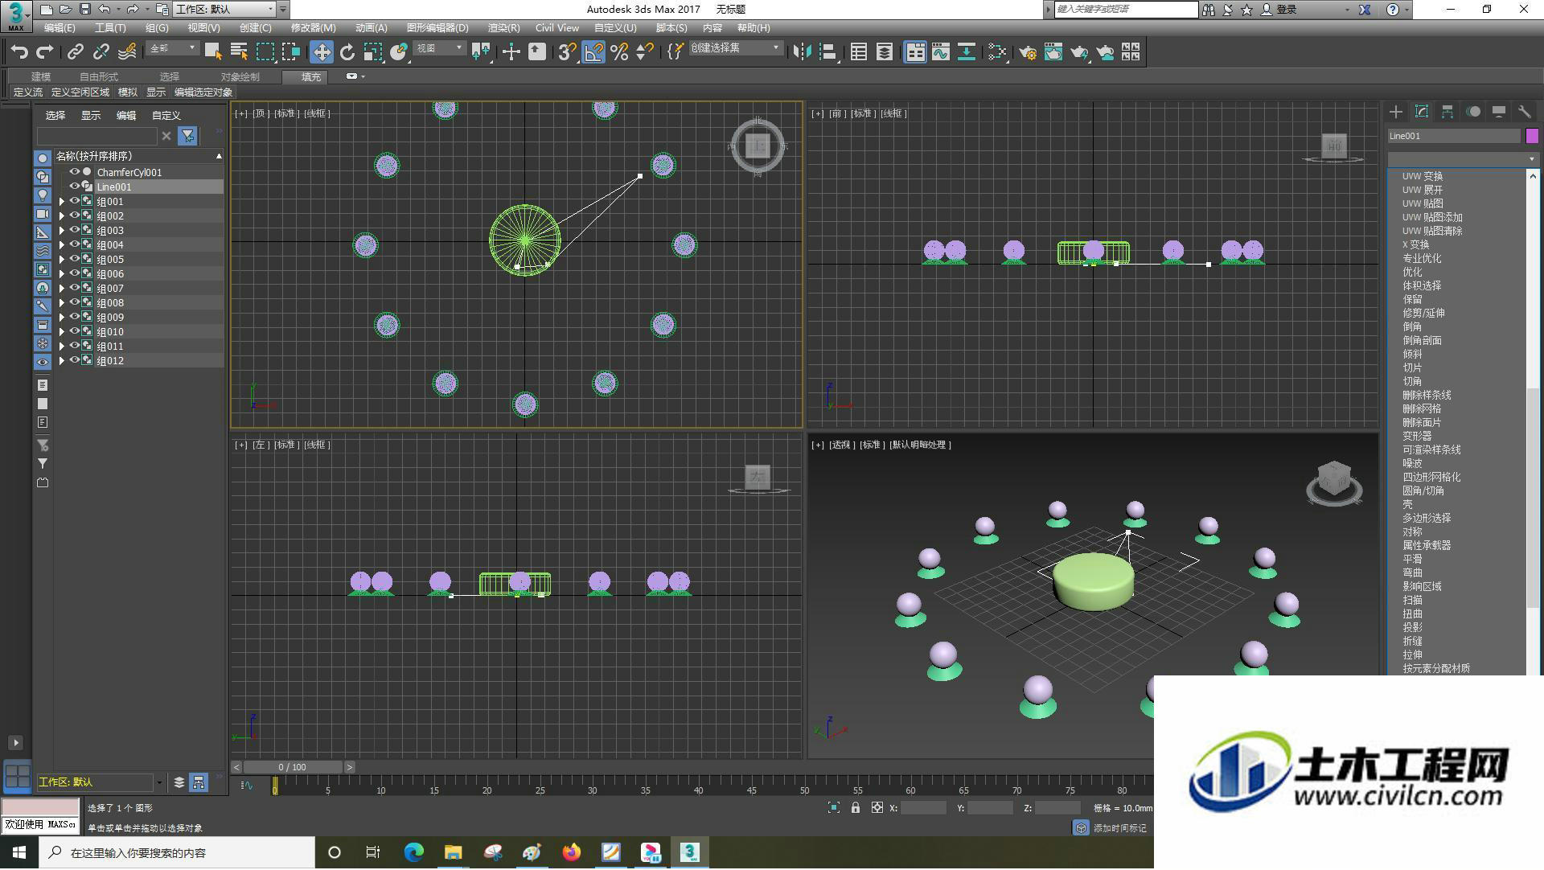Activate Select and Move tool
Screen dimensions: 1544x870
[x=322, y=52]
